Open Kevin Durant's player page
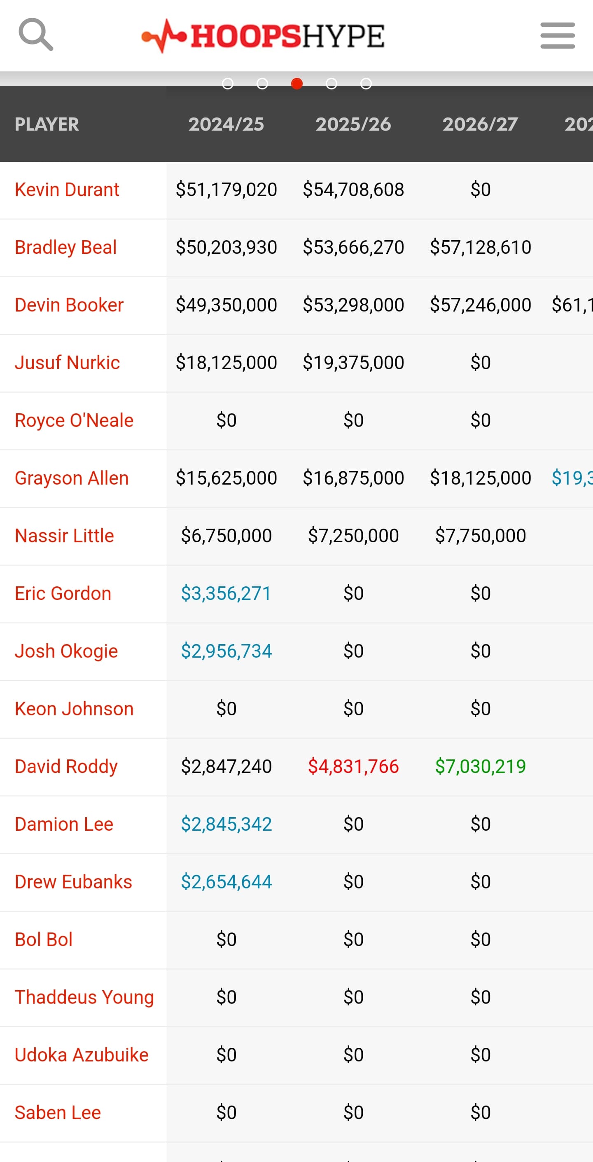593x1162 pixels. (67, 190)
